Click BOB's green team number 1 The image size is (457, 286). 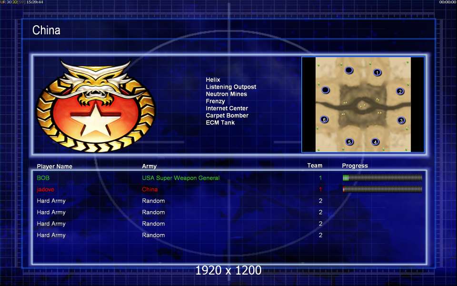[320, 178]
